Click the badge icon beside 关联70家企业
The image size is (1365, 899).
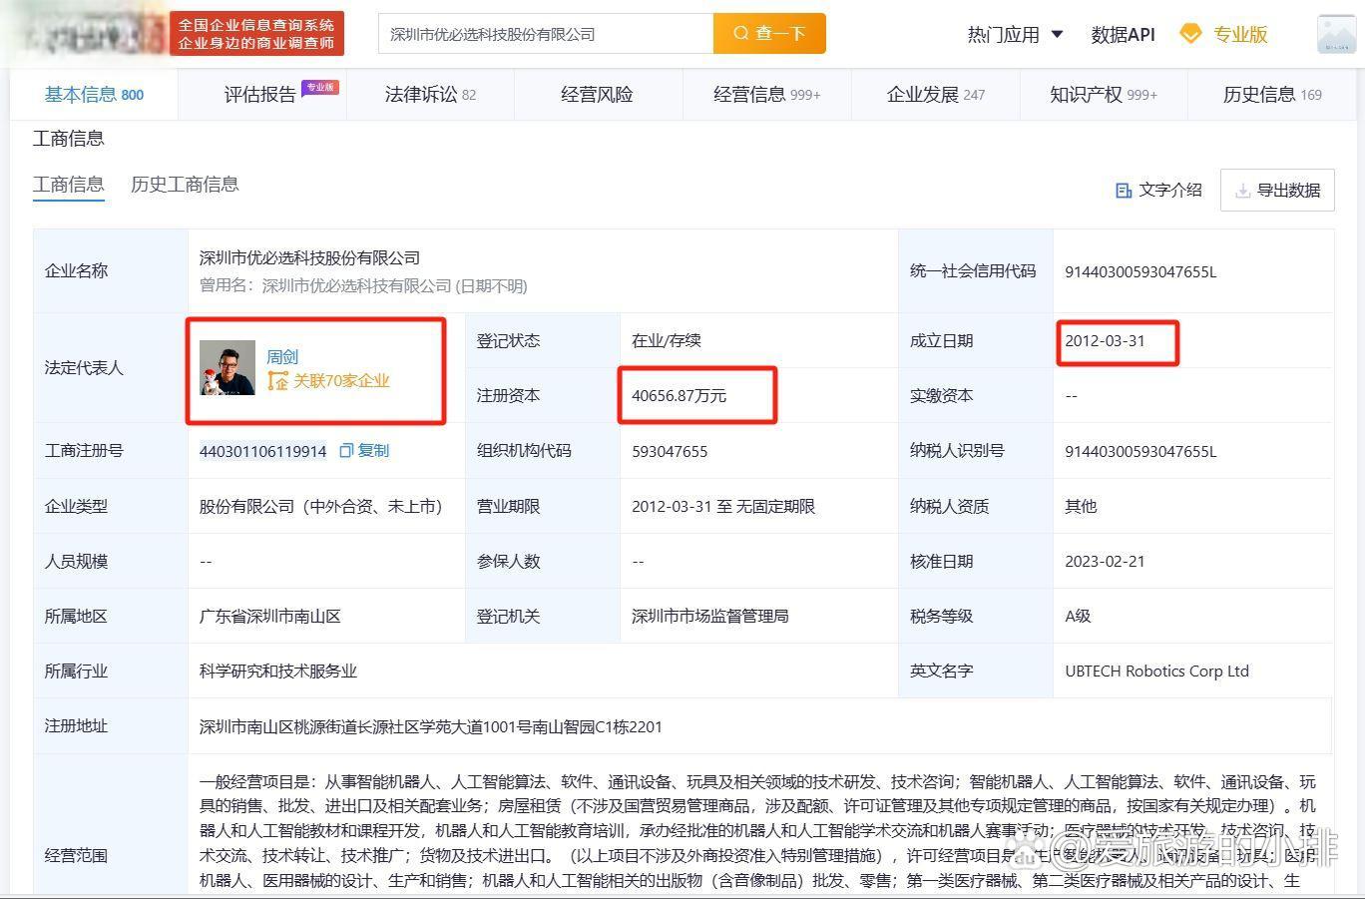(278, 380)
